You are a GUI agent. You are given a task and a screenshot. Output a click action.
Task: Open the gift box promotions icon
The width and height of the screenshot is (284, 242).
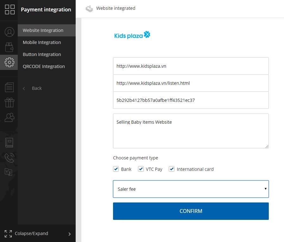pos(9,102)
